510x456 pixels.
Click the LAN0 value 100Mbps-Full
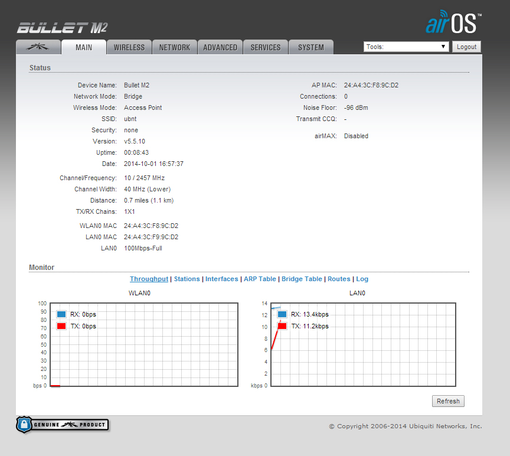click(x=143, y=248)
